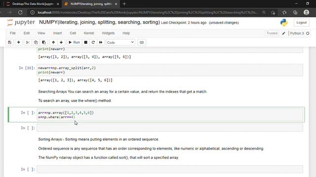The height and width of the screenshot is (177, 316).
Task: Open the Insert menu
Action: [57, 33]
